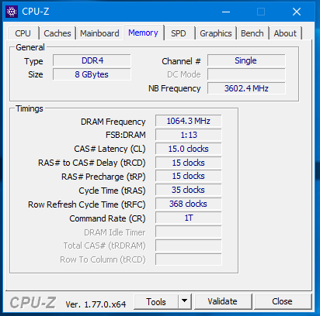Click the empty DRAM Idle Timer field
Image resolution: width=320 pixels, height=316 pixels.
coord(189,232)
